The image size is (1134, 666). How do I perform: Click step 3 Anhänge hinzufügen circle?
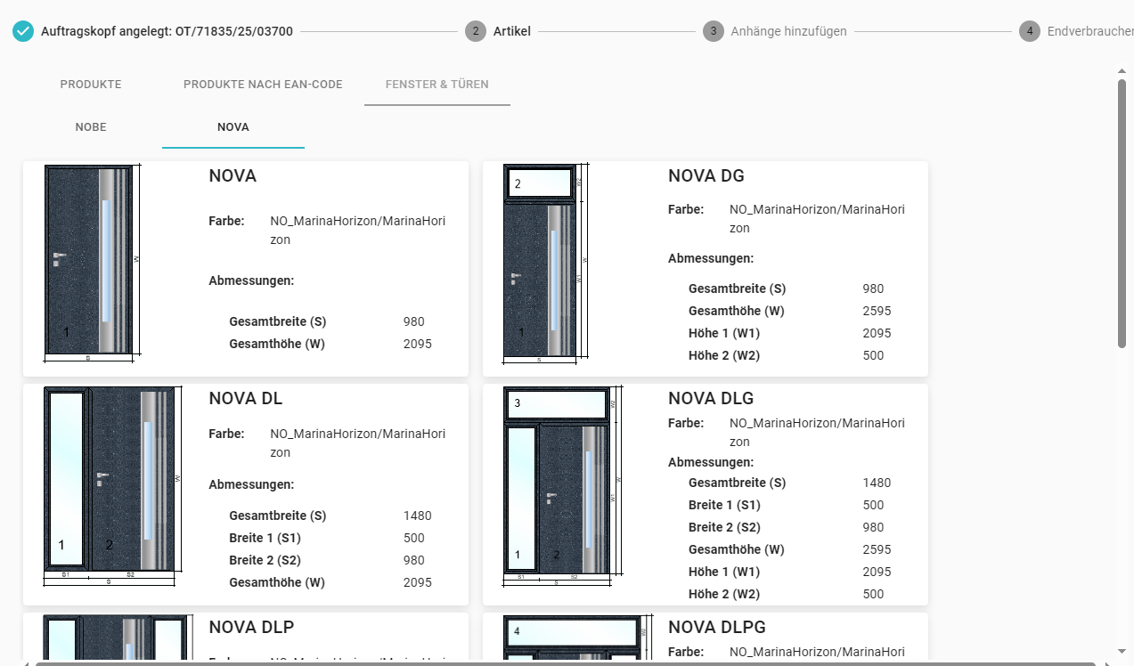click(712, 31)
